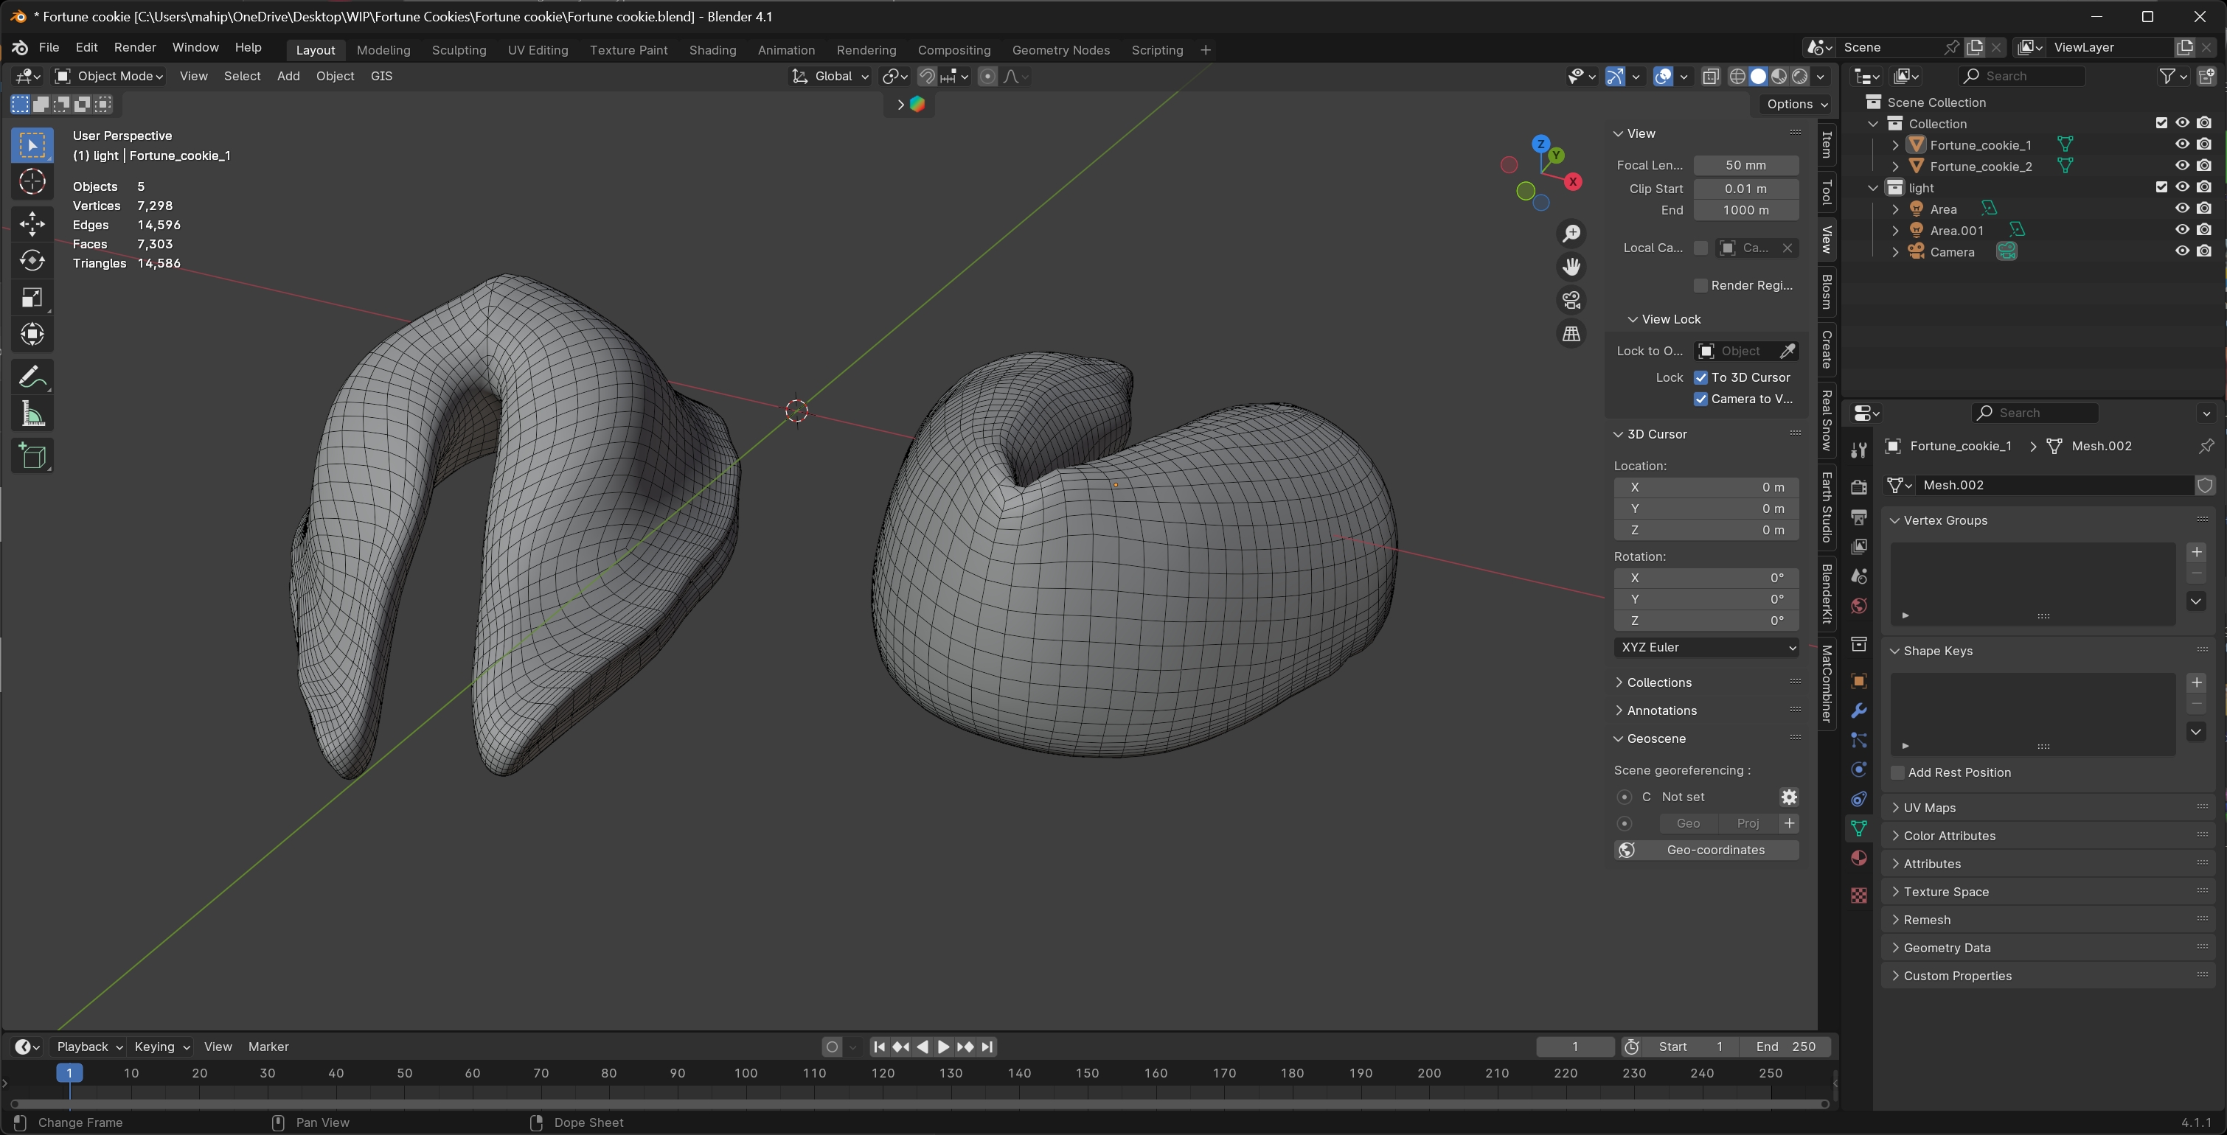Open the Render menu
This screenshot has height=1135, width=2227.
(x=135, y=47)
